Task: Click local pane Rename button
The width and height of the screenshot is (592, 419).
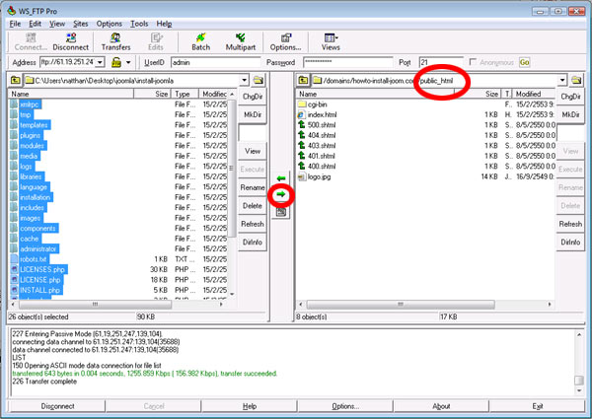Action: point(253,187)
